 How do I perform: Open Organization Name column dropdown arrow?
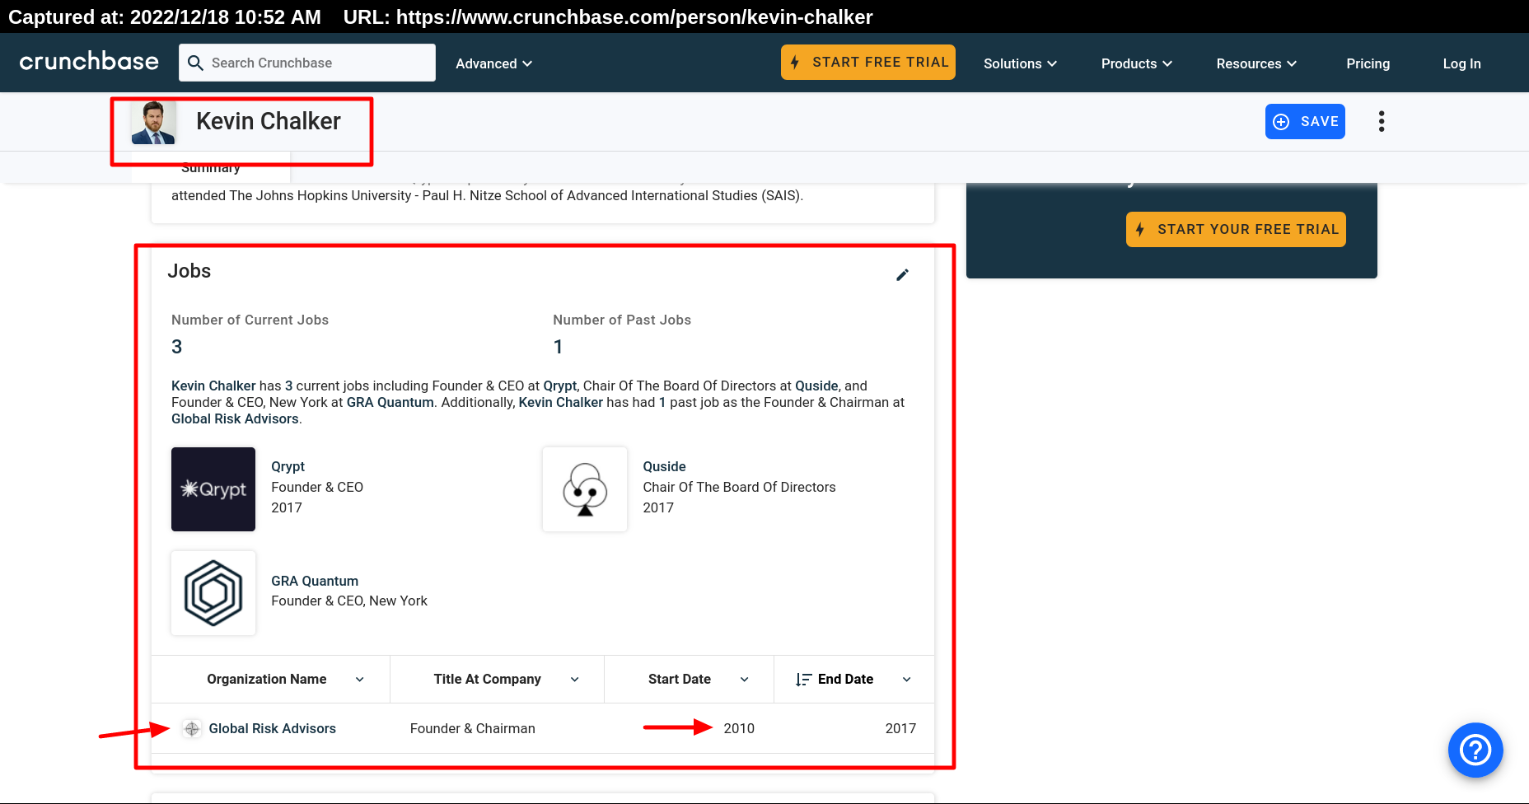tap(360, 680)
